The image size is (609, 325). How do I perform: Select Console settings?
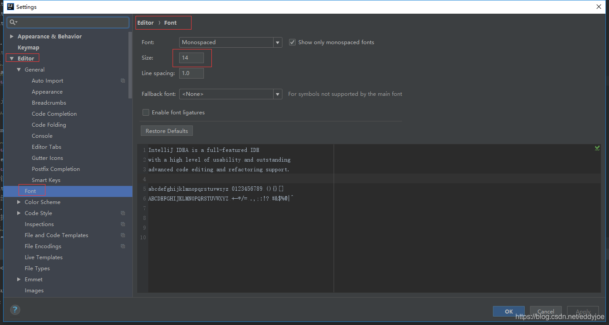42,136
